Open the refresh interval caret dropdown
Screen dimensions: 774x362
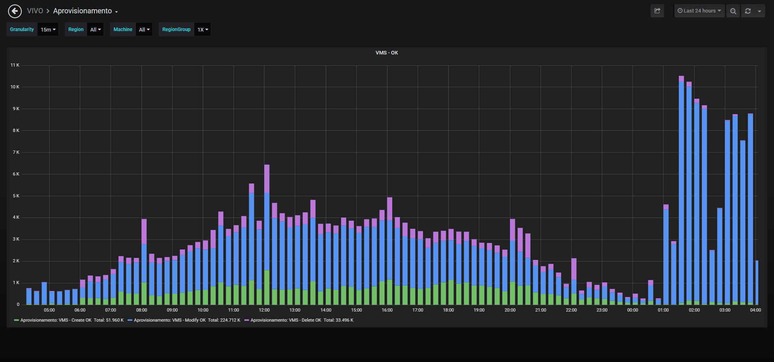759,11
